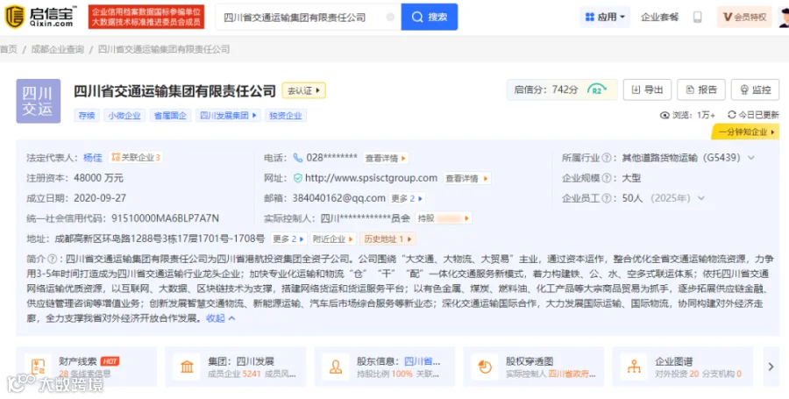Open the 应用 apps dropdown
This screenshot has width=789, height=399.
604,18
